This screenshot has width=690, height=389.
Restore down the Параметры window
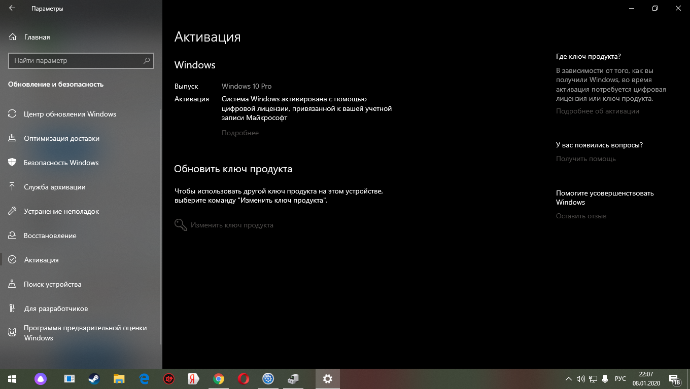(x=655, y=9)
